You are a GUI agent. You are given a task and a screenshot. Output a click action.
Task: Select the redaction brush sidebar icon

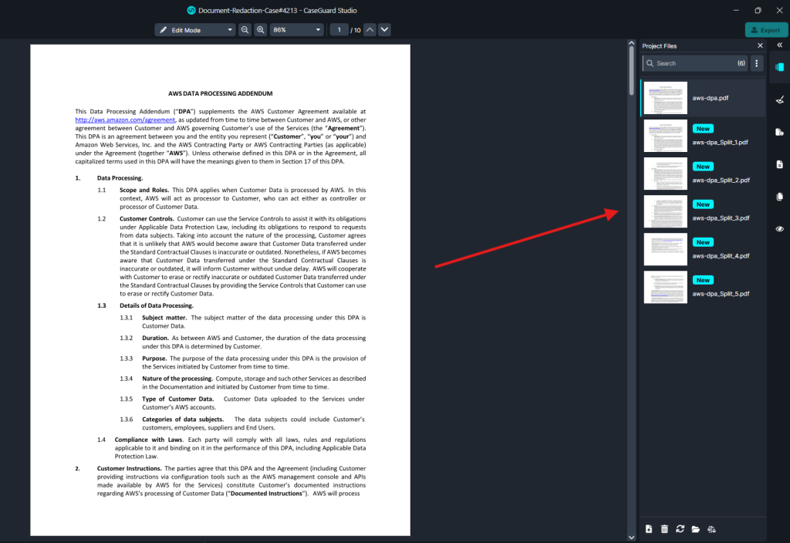[779, 99]
